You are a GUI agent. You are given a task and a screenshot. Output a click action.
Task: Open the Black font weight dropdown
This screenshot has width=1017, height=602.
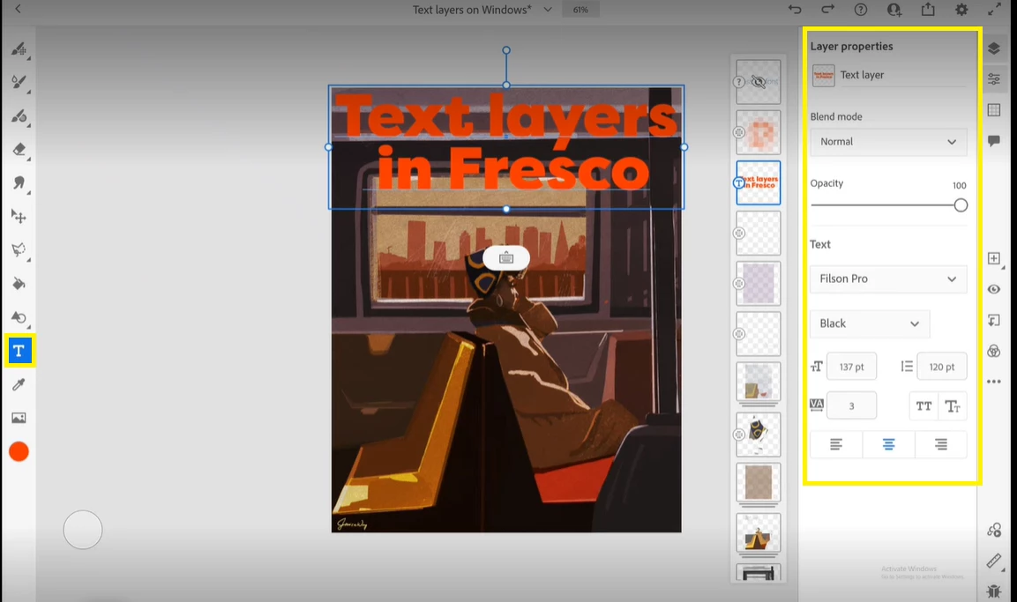tap(869, 323)
